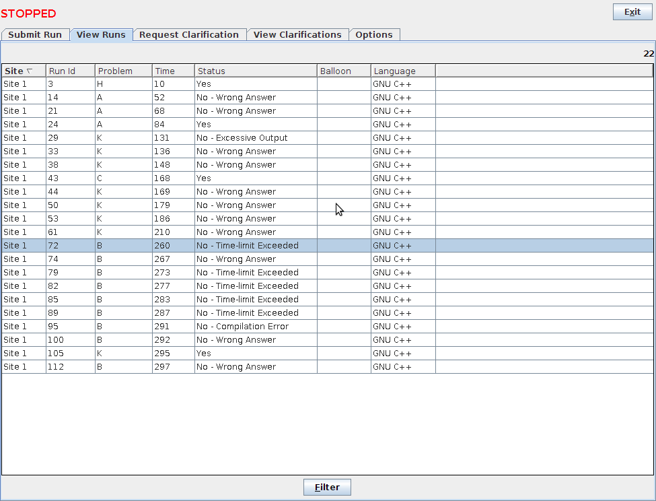Sort runs by Problem column header

point(122,71)
